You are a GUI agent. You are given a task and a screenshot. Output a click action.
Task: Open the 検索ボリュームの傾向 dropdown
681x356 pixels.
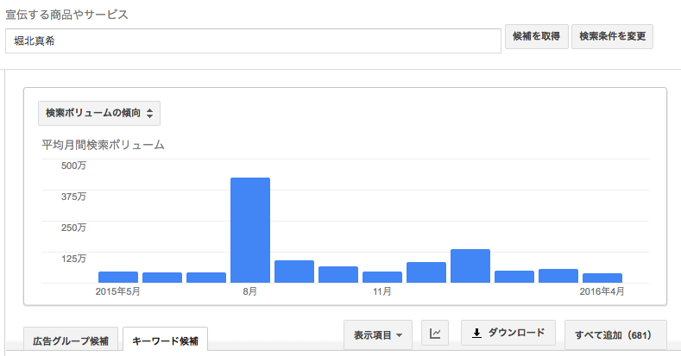99,113
